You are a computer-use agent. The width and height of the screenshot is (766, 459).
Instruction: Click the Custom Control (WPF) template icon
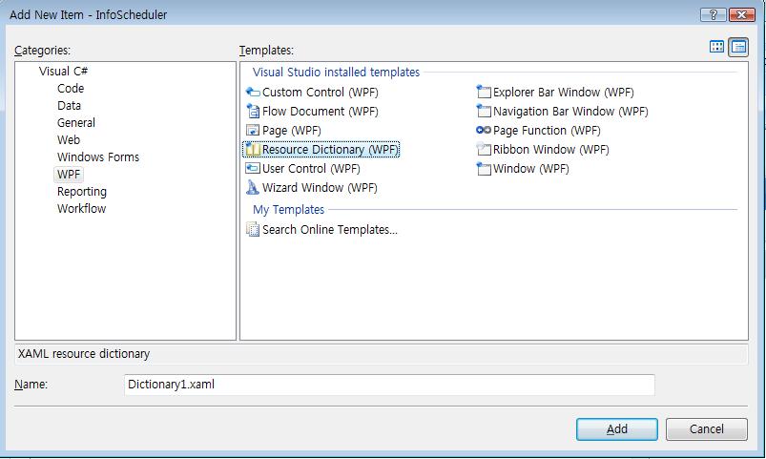pos(253,92)
